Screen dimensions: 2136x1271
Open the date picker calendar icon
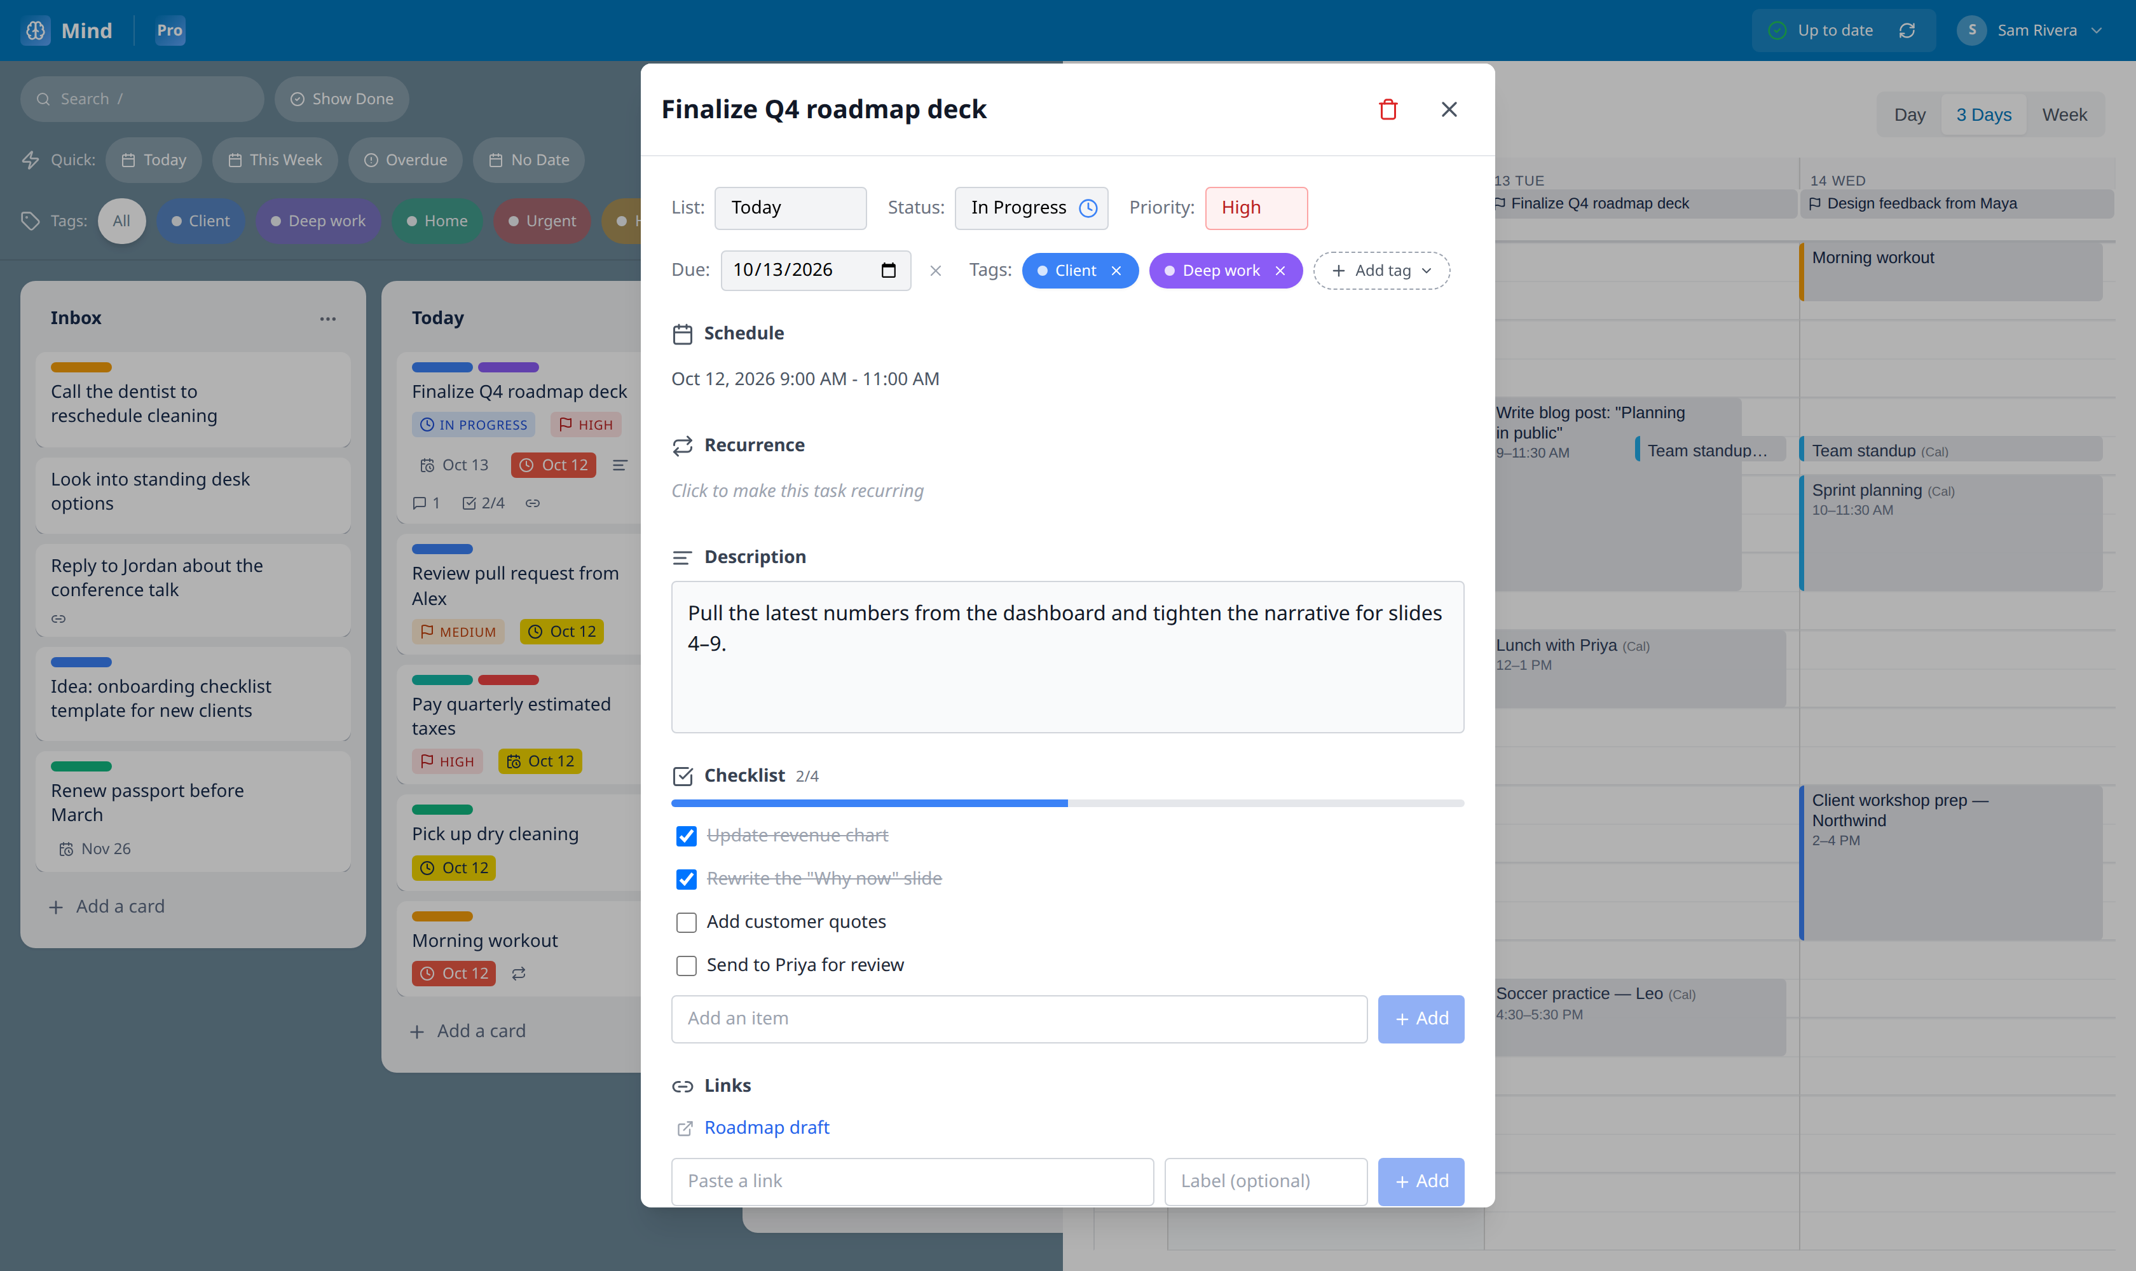[889, 270]
